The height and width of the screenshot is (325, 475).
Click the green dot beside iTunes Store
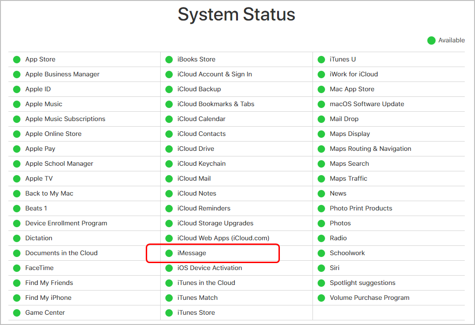tap(169, 312)
